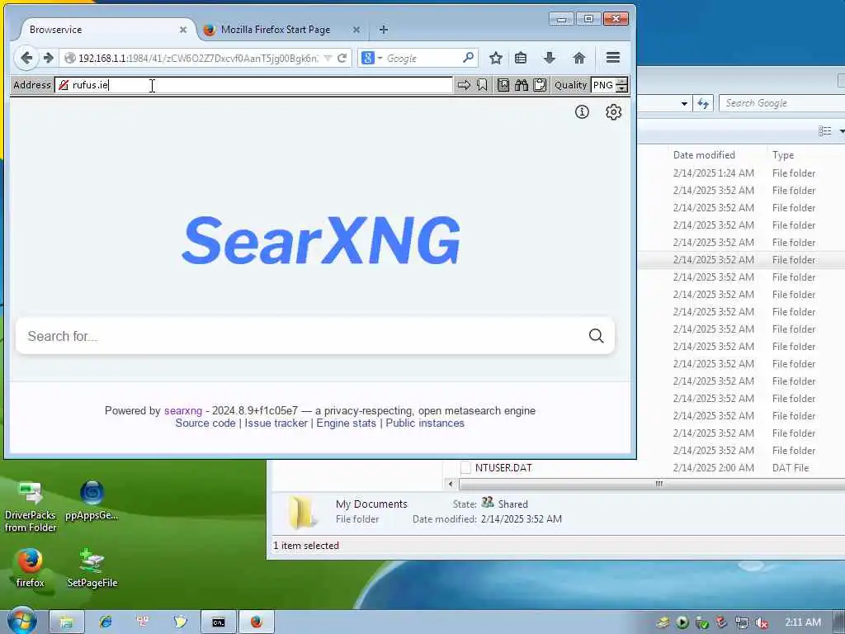Viewport: 845px width, 634px height.
Task: Sort by the Type column header
Action: pyautogui.click(x=783, y=154)
